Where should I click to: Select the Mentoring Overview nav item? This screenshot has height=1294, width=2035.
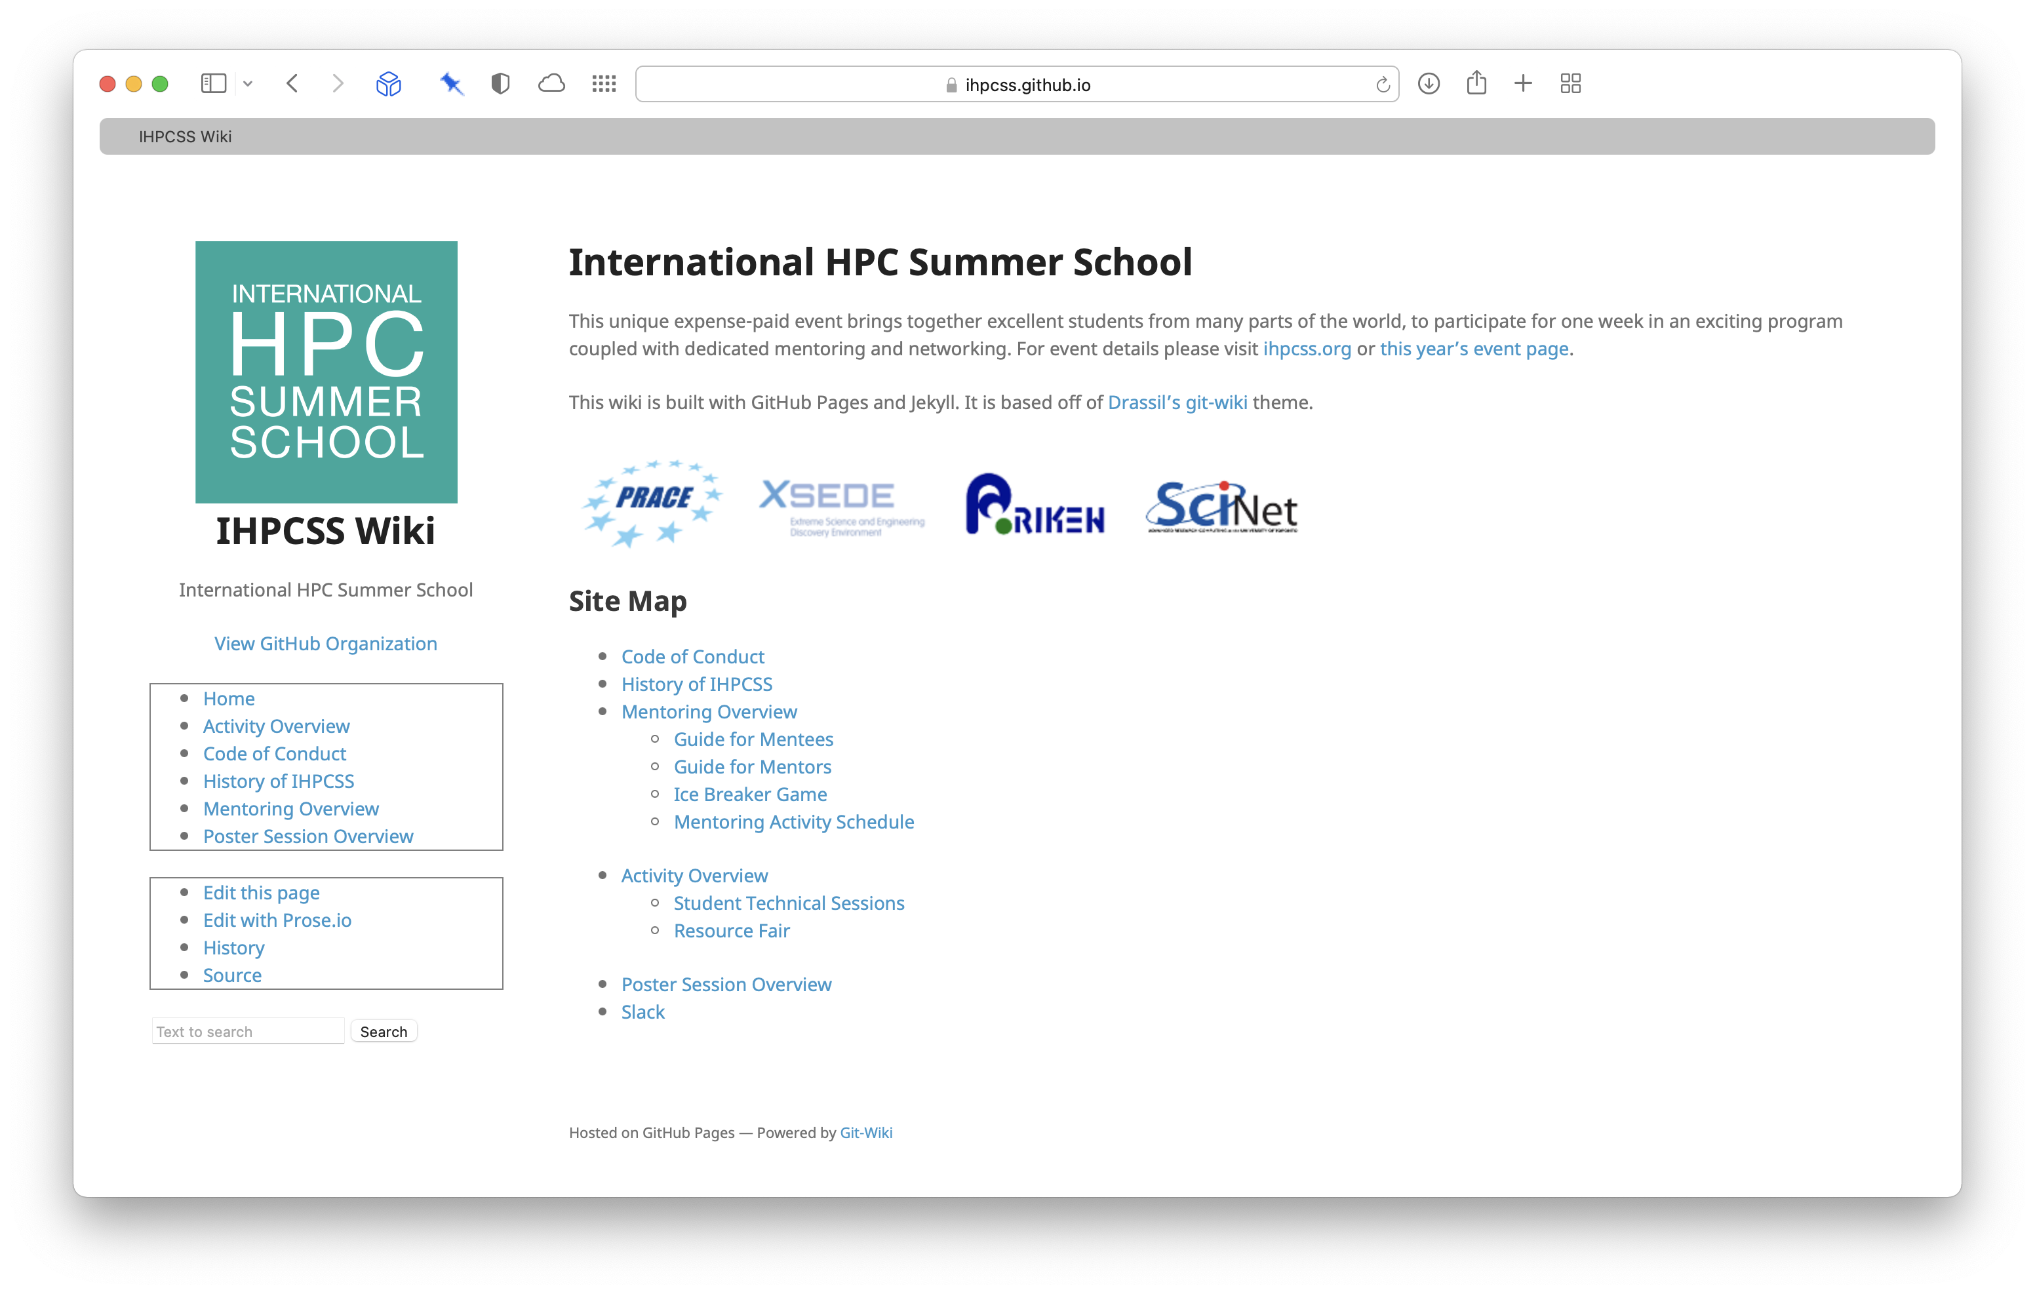tap(290, 808)
